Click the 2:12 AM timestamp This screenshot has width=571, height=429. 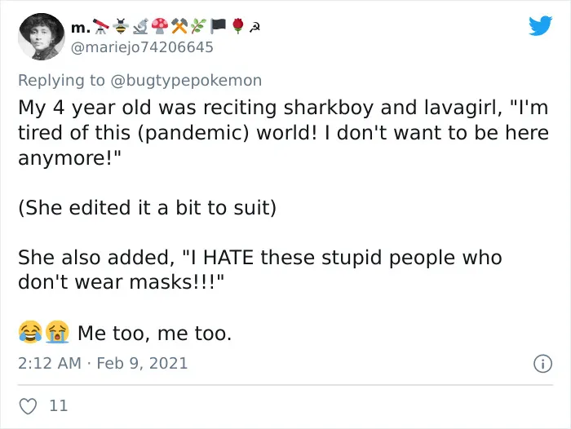point(49,363)
